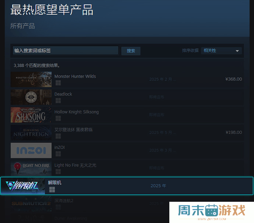Open the Monster Hunter Wilds title link
254x223 pixels.
click(75, 76)
